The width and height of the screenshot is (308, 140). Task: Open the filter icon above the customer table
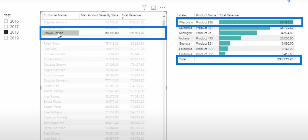[144, 7]
